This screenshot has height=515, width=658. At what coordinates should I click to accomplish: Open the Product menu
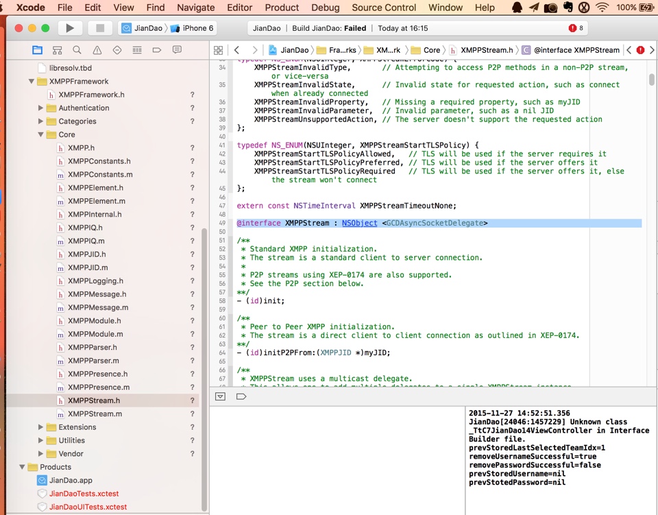pyautogui.click(x=282, y=8)
